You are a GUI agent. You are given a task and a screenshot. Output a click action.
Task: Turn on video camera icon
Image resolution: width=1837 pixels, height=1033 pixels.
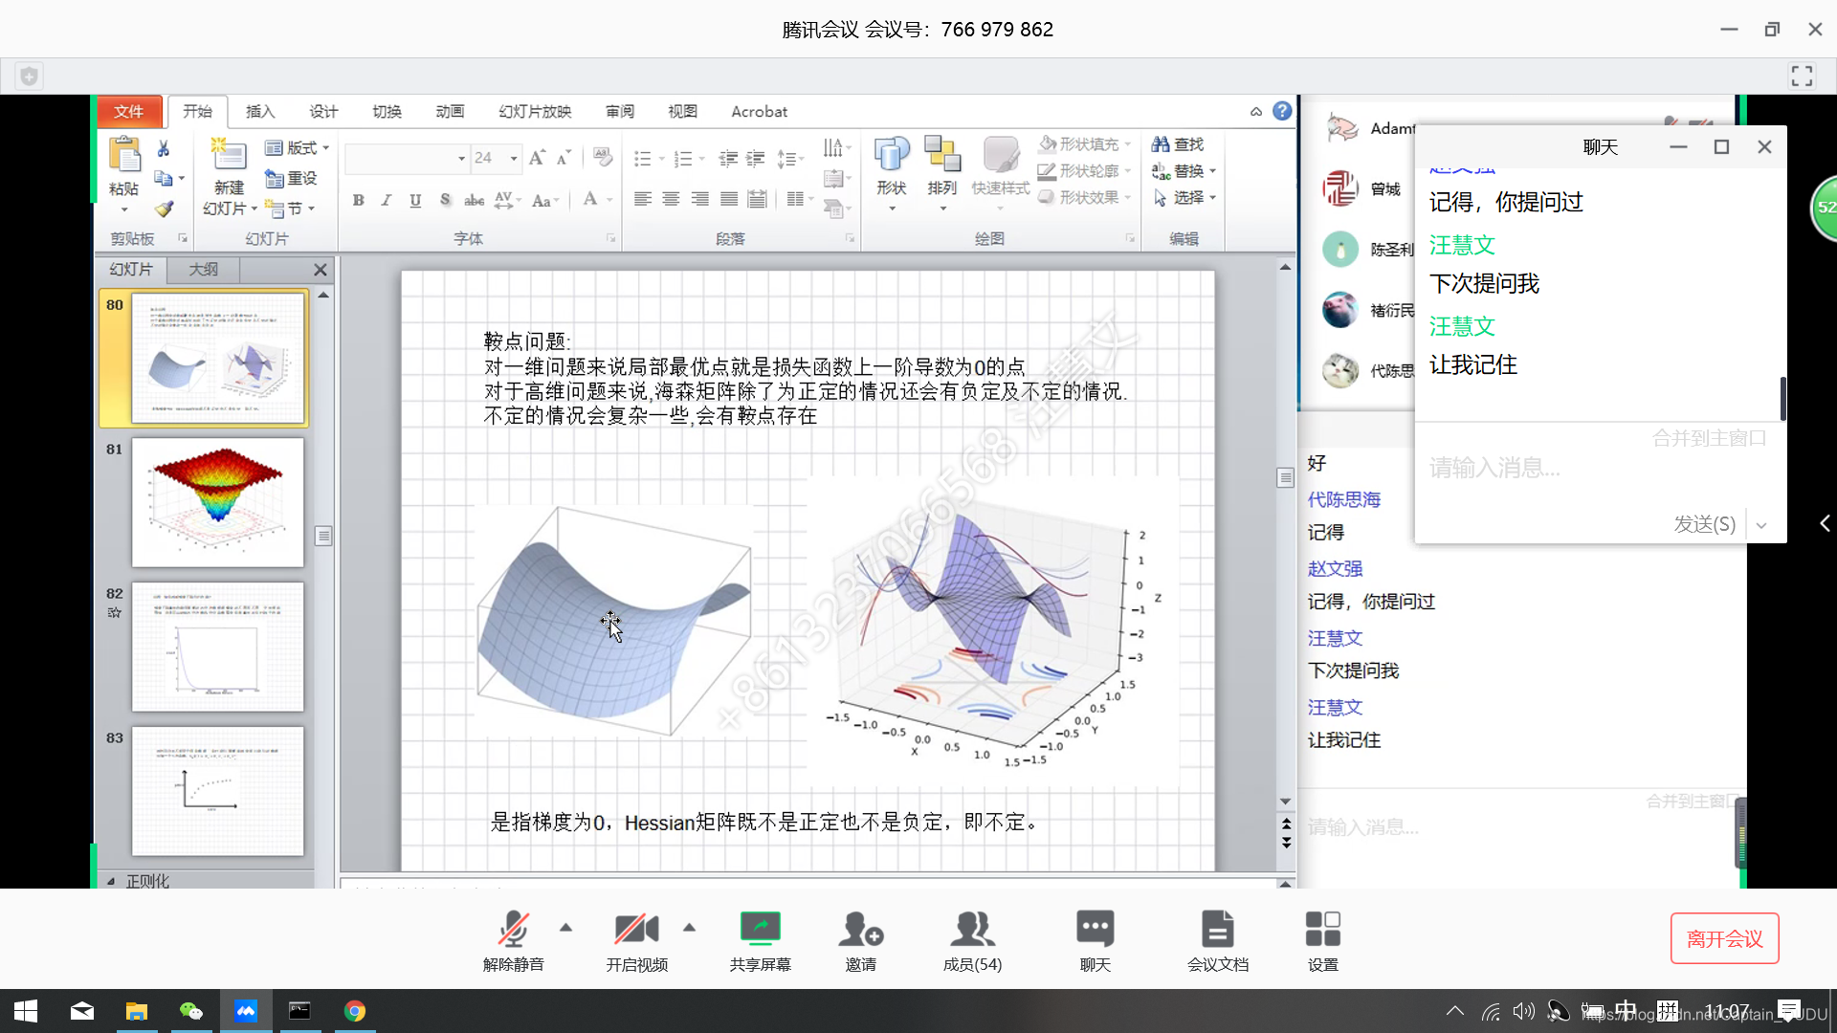click(636, 928)
